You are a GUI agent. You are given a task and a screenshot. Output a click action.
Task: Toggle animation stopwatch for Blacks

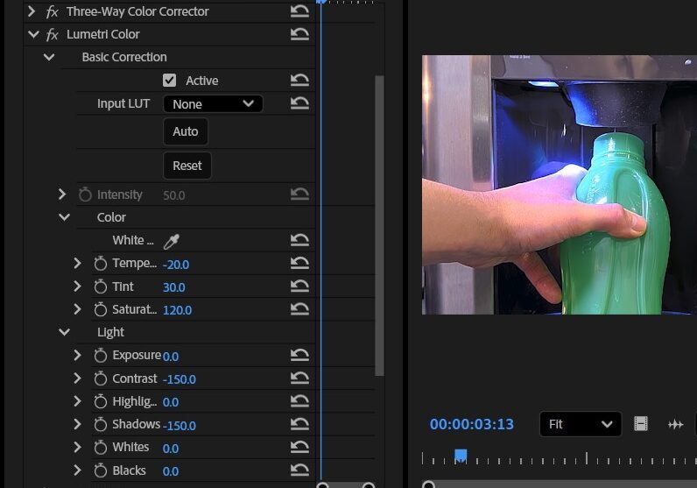coord(101,470)
